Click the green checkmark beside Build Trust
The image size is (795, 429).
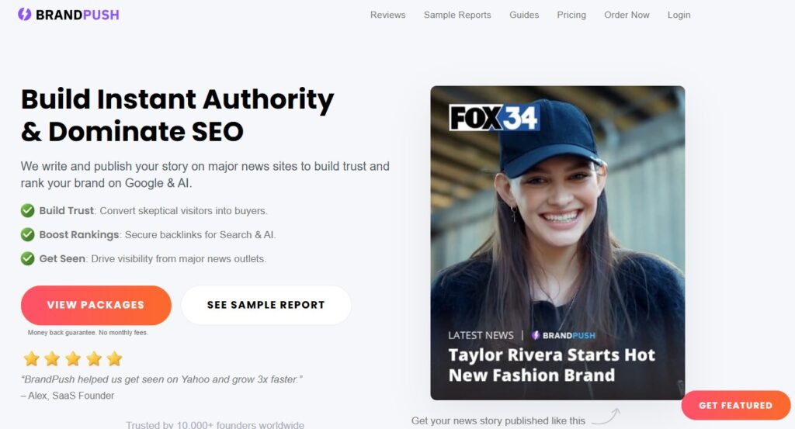tap(27, 210)
